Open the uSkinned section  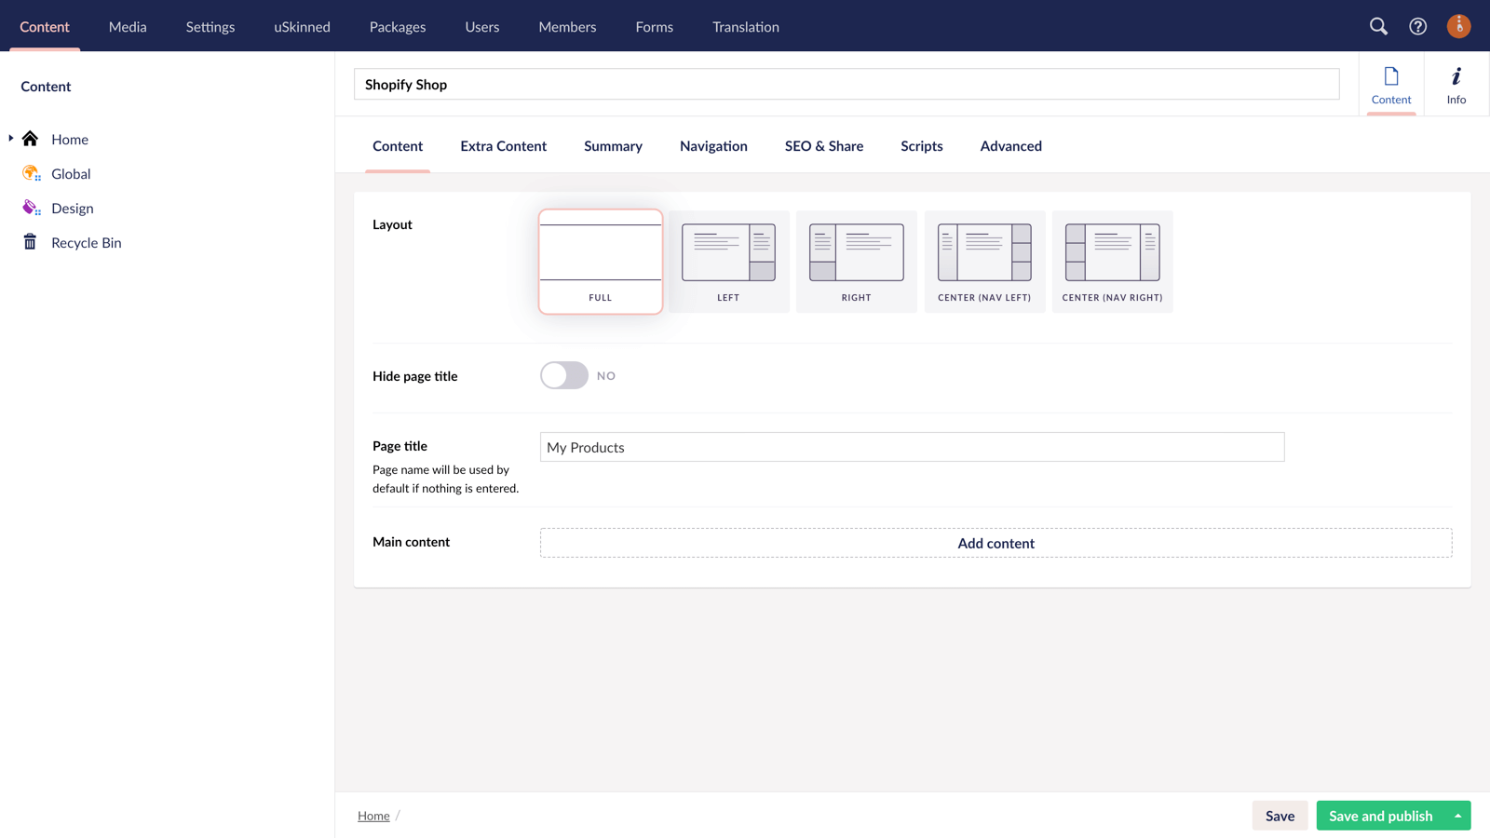302,26
